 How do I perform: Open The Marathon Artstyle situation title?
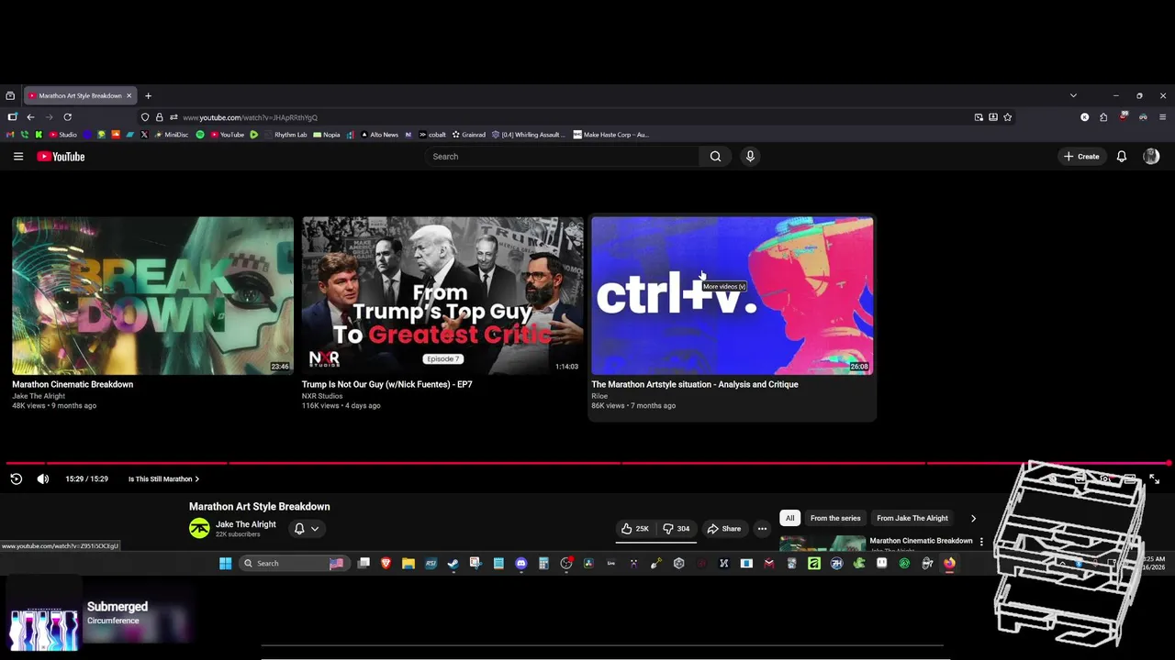coord(695,384)
